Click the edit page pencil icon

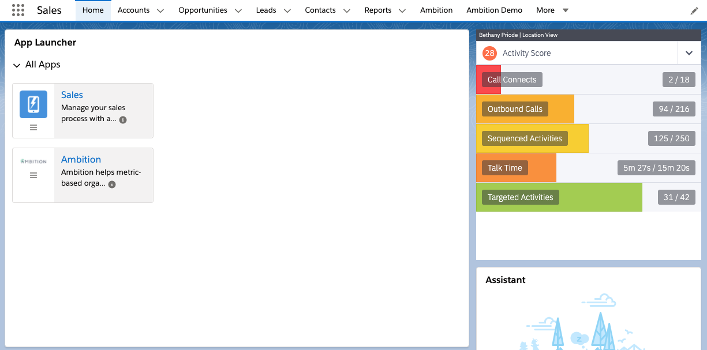click(694, 10)
